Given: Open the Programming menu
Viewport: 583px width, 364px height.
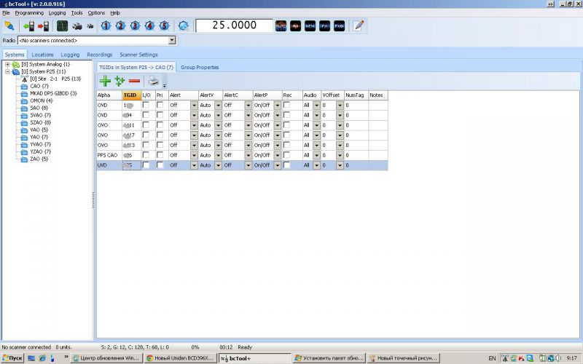Looking at the screenshot, I should coord(29,12).
